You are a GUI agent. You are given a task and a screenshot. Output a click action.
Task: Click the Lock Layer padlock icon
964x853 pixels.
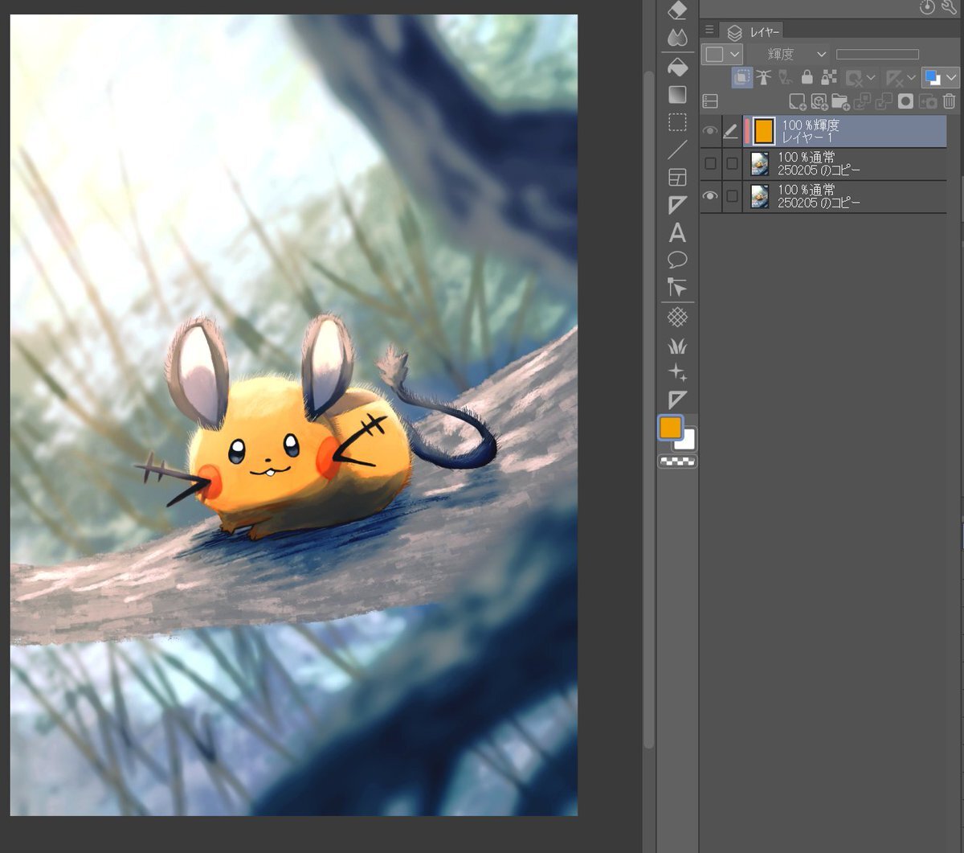(x=807, y=78)
